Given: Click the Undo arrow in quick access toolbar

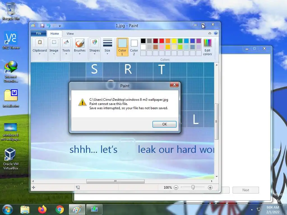Looking at the screenshot, I should pyautogui.click(x=48, y=26).
